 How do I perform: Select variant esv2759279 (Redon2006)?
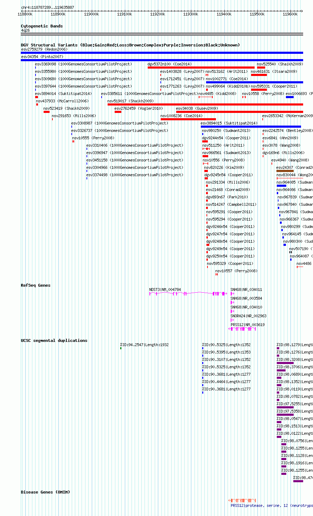(44, 49)
